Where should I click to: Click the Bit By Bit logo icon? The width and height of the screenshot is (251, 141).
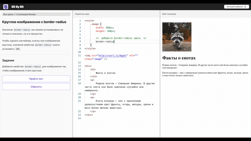(5, 7)
